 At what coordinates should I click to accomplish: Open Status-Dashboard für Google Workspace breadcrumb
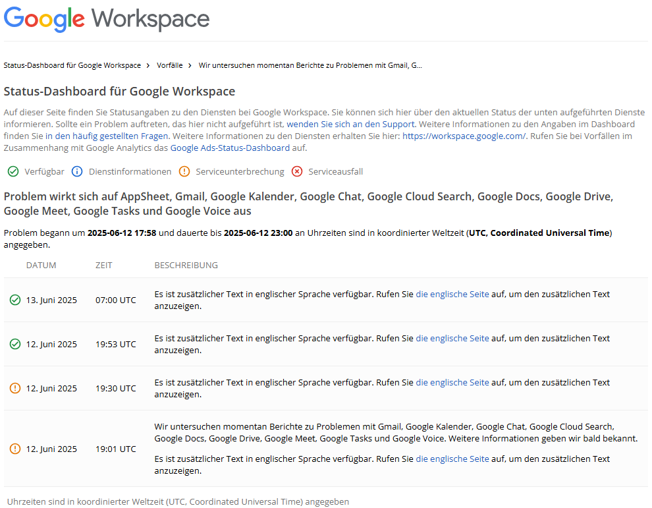click(72, 65)
